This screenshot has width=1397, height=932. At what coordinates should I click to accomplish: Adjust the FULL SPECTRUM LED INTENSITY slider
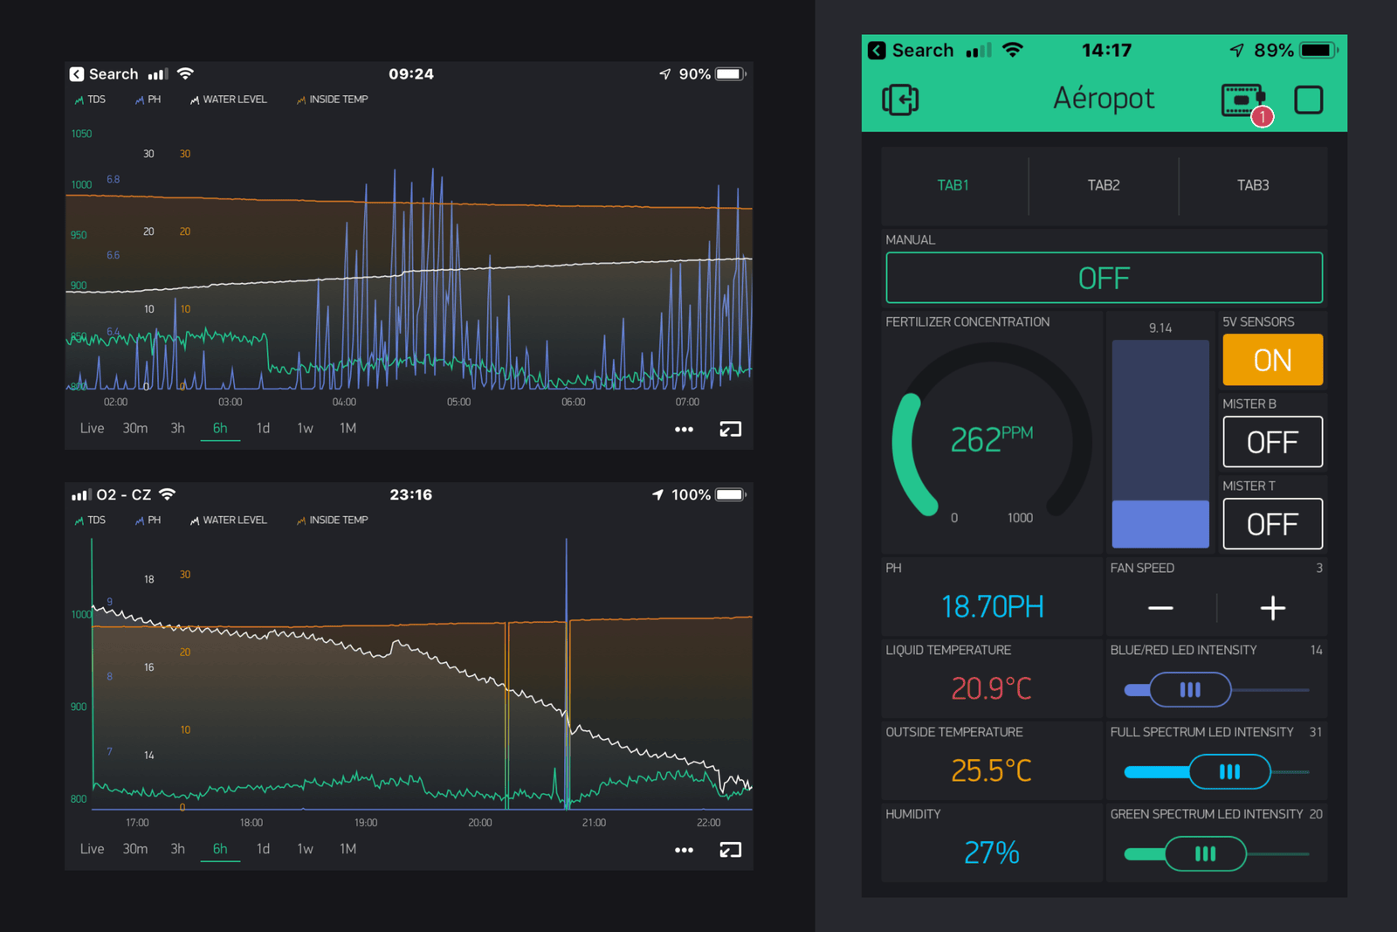(1229, 772)
